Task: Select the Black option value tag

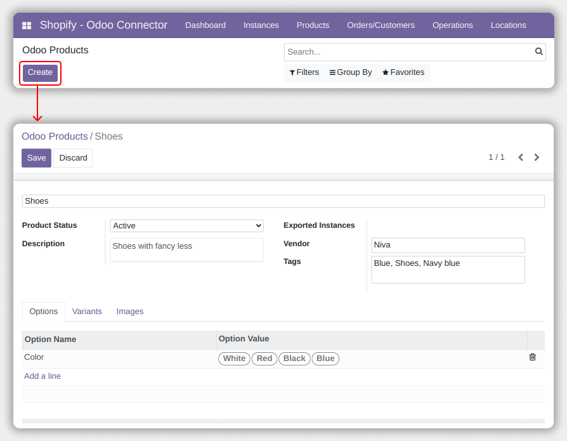Action: point(294,359)
